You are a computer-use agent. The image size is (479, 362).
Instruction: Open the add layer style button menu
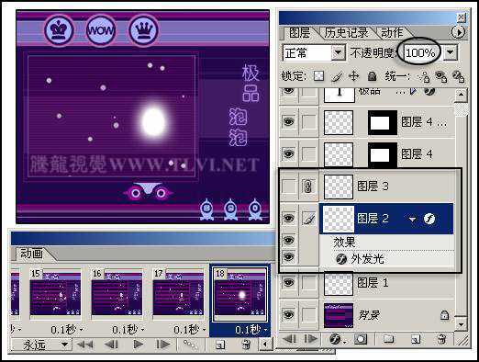click(337, 339)
